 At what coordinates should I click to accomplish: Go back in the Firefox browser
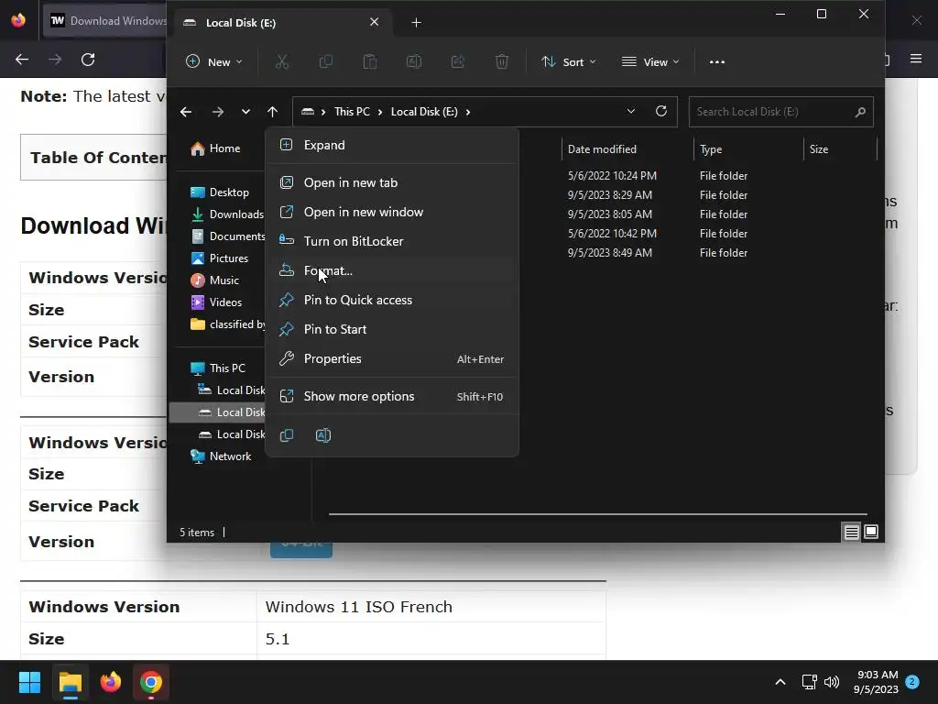(x=22, y=60)
